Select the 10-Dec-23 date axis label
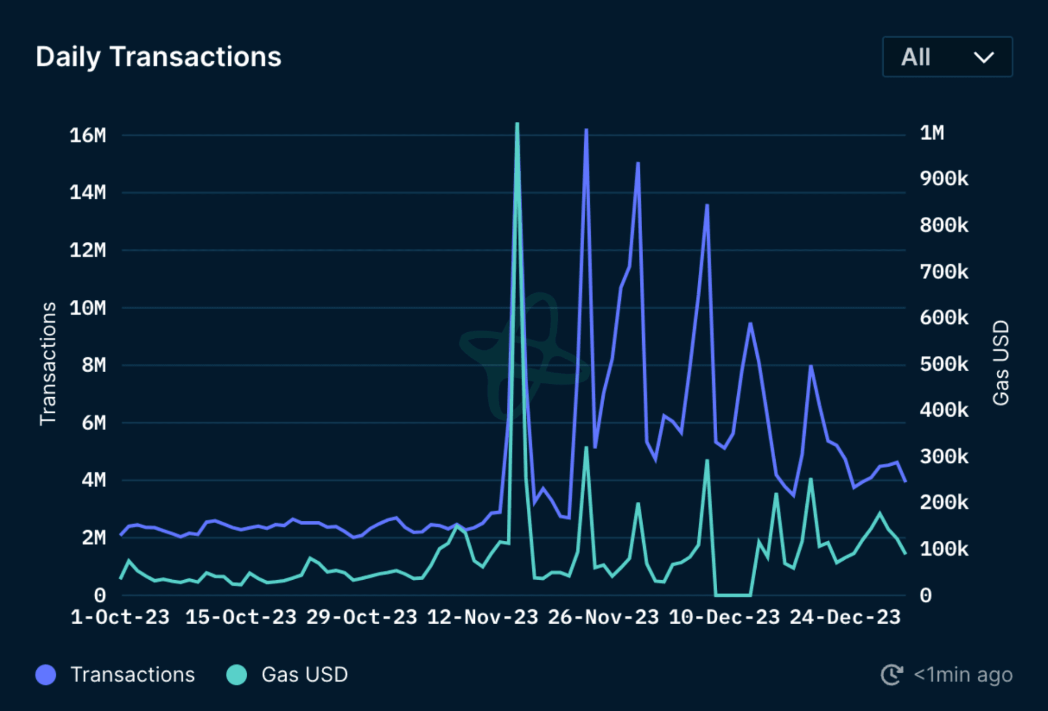Viewport: 1048px width, 711px height. (x=724, y=617)
